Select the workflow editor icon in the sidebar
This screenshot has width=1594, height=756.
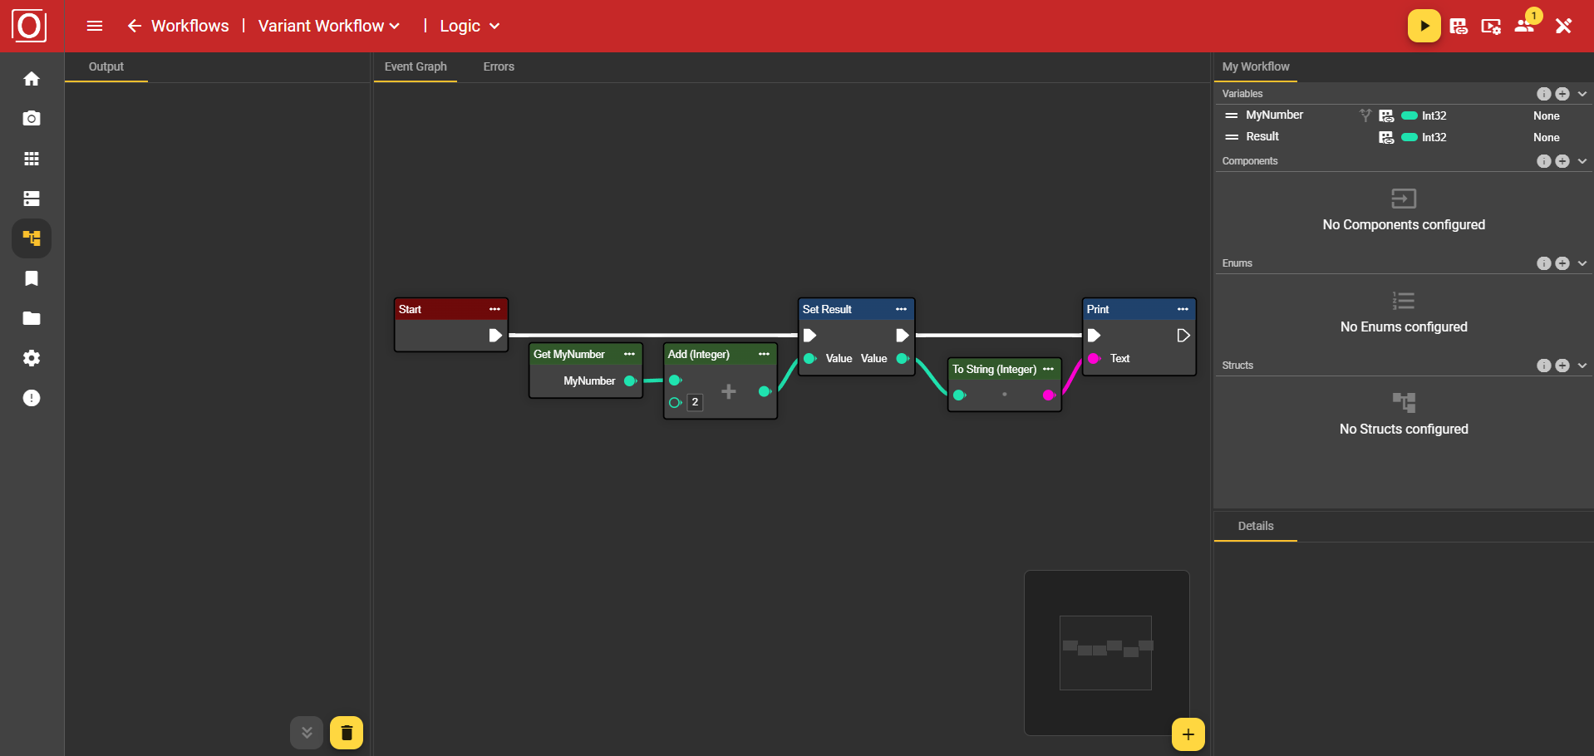32,238
